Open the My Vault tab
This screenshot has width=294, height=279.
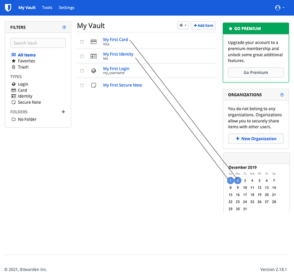27,8
